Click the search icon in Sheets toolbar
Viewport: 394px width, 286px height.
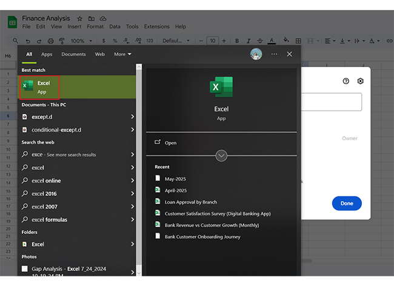[15, 41]
